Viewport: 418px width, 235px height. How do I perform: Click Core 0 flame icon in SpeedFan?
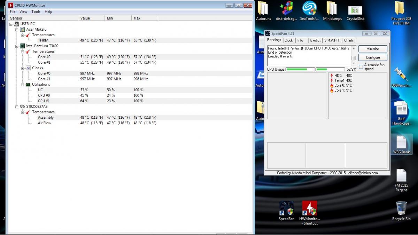tap(332, 86)
